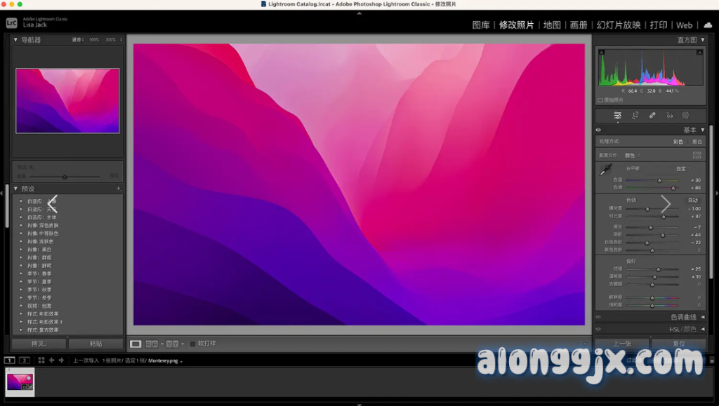Screen dimensions: 719x406
Task: Open the profile browser grid icon
Action: (x=697, y=155)
